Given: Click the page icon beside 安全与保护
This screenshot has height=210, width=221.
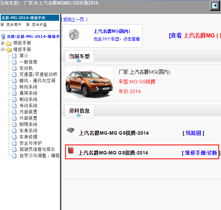Looking at the screenshot, I should (15, 143).
